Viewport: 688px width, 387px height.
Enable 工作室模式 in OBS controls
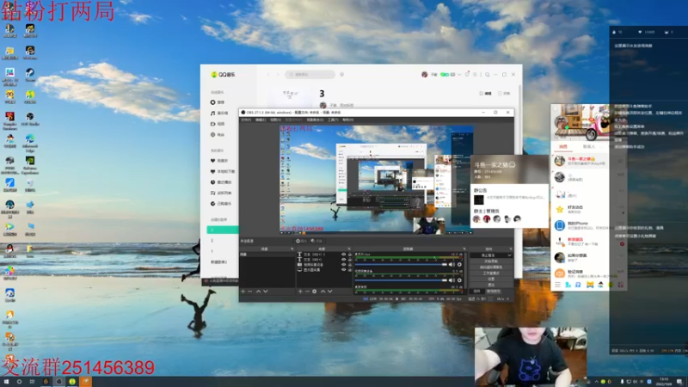coord(491,273)
